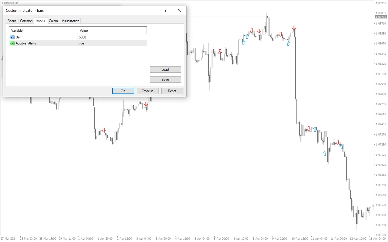Click the red sell arrow above 3 Apr candles
The width and height of the screenshot is (388, 242).
click(146, 103)
